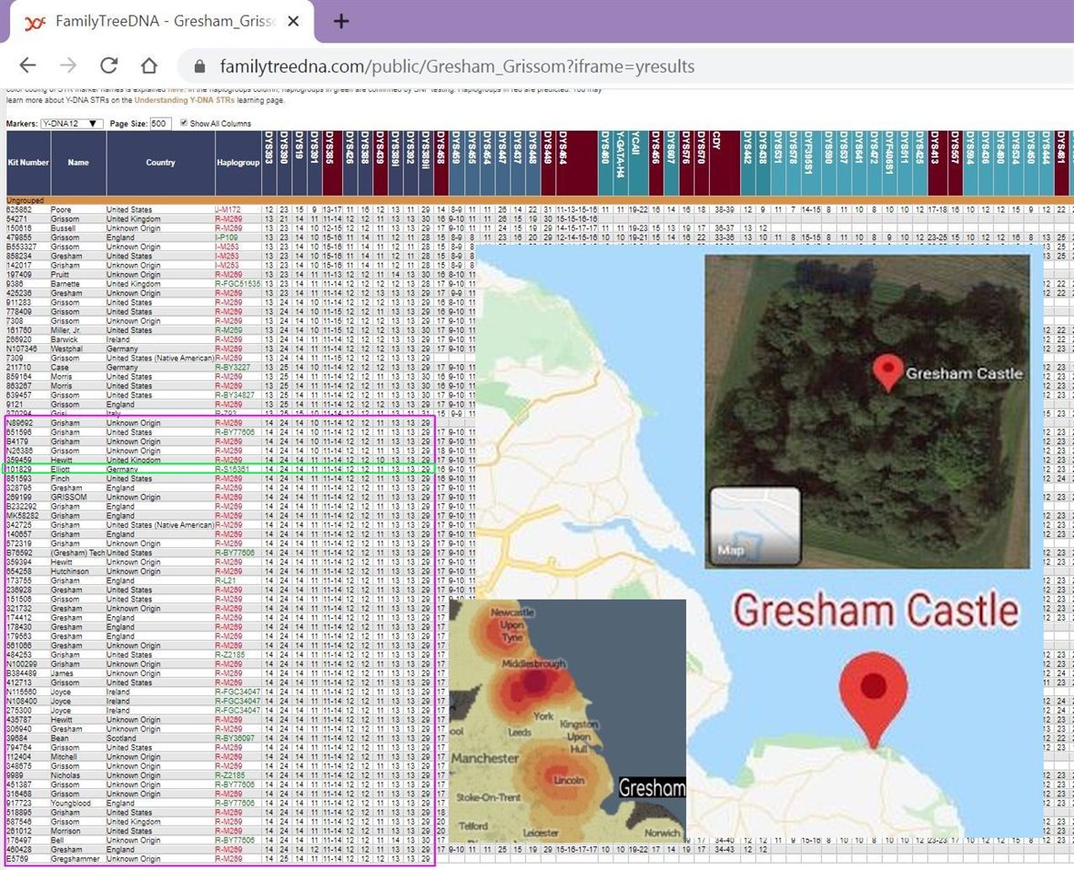Open a new tab with the plus icon
This screenshot has height=870, width=1074.
(x=341, y=21)
